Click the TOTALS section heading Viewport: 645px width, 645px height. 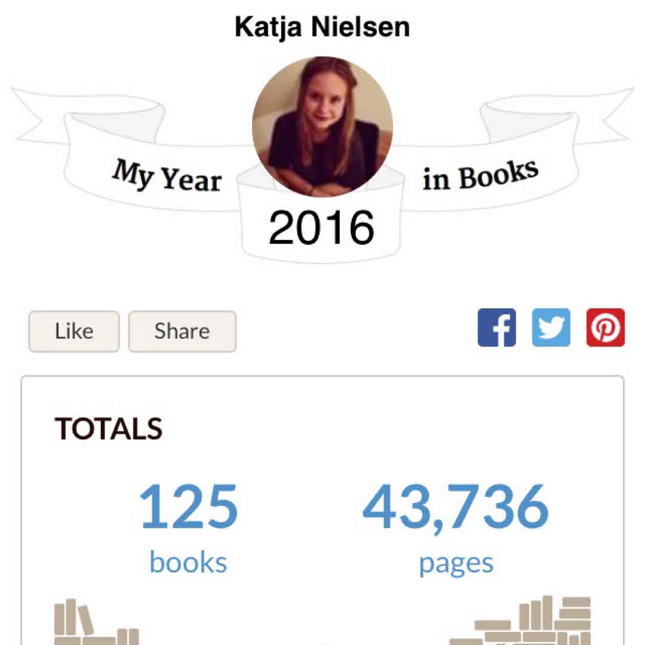point(108,429)
